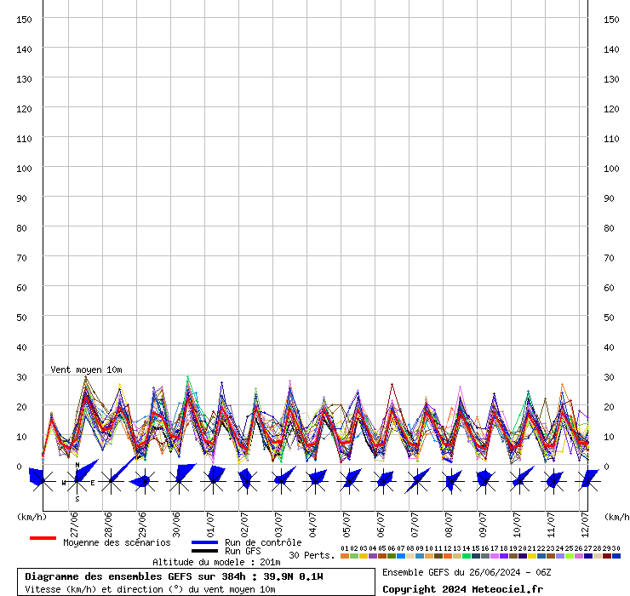Click the wind rose above 27/06 with compass labels
Image resolution: width=630 pixels, height=596 pixels.
(x=77, y=482)
